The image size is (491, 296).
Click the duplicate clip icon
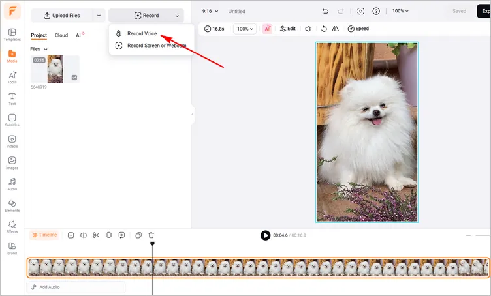tap(138, 235)
